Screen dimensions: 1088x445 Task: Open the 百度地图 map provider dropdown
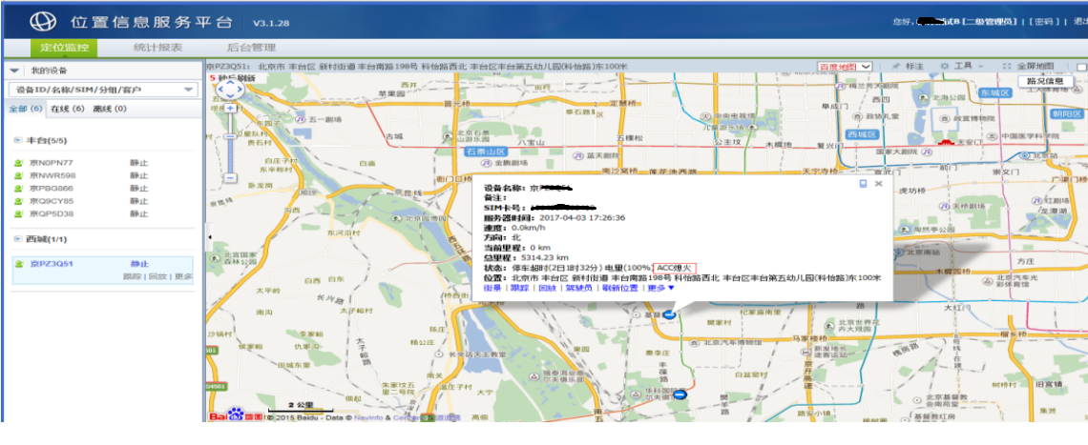(846, 67)
